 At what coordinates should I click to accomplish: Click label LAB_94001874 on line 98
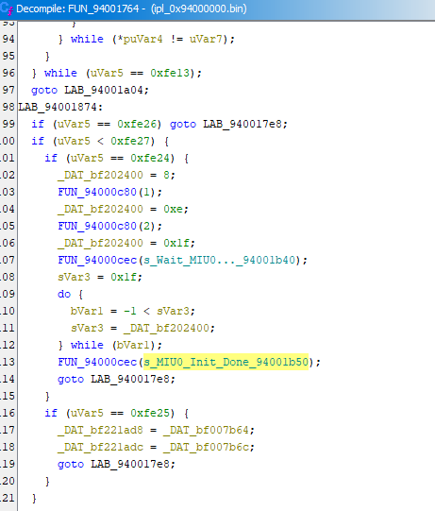(58, 107)
